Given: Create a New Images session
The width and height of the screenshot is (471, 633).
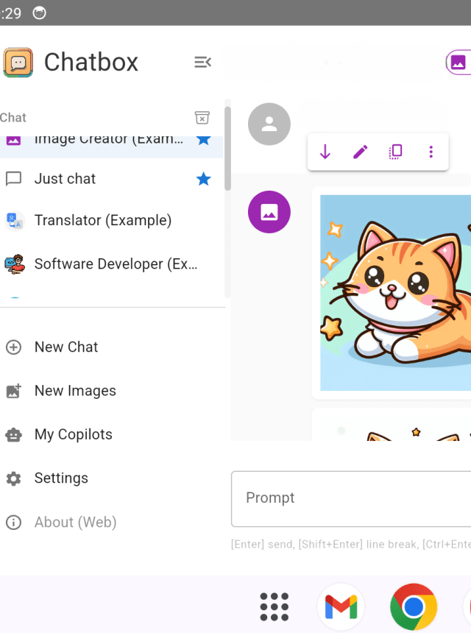Looking at the screenshot, I should tap(74, 391).
